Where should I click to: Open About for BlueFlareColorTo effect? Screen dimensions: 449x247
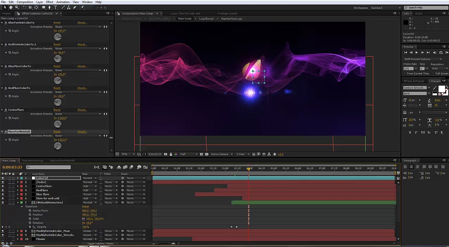click(x=82, y=66)
